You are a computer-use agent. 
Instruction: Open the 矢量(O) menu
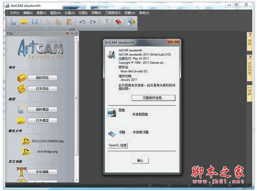pos(70,13)
